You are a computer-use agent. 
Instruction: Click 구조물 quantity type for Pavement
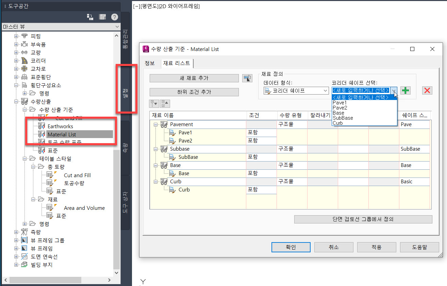[x=292, y=124]
